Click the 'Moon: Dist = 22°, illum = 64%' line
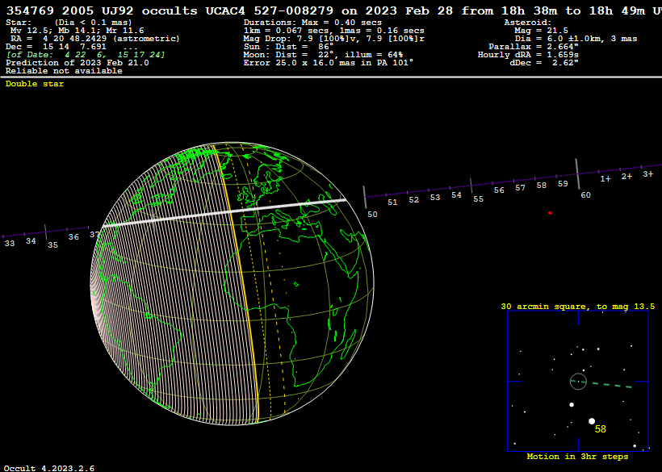The width and height of the screenshot is (662, 472). tap(323, 54)
